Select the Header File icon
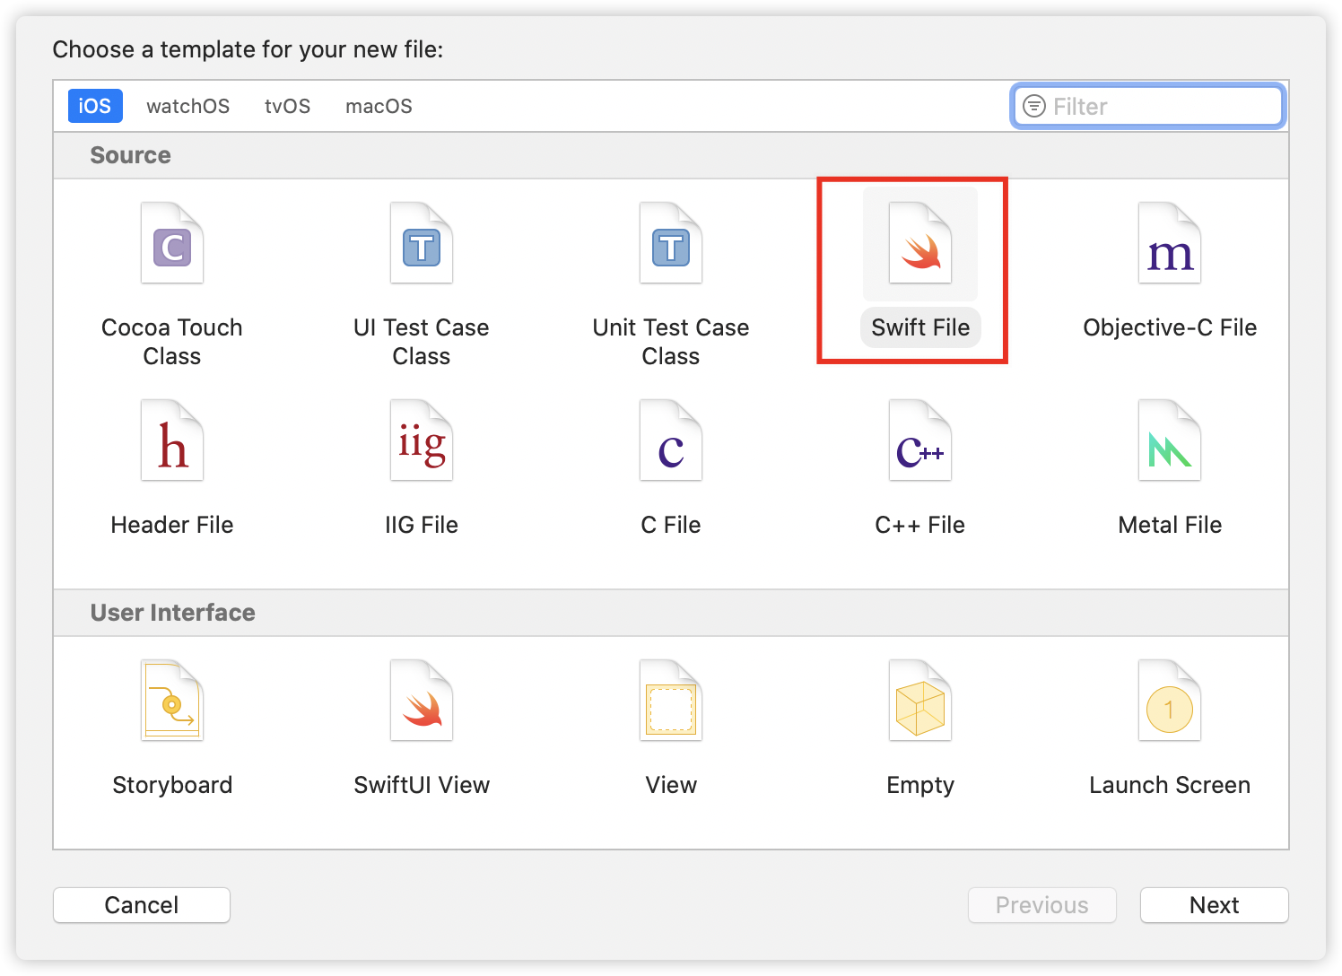Screen dimensions: 1342x976 (172, 440)
